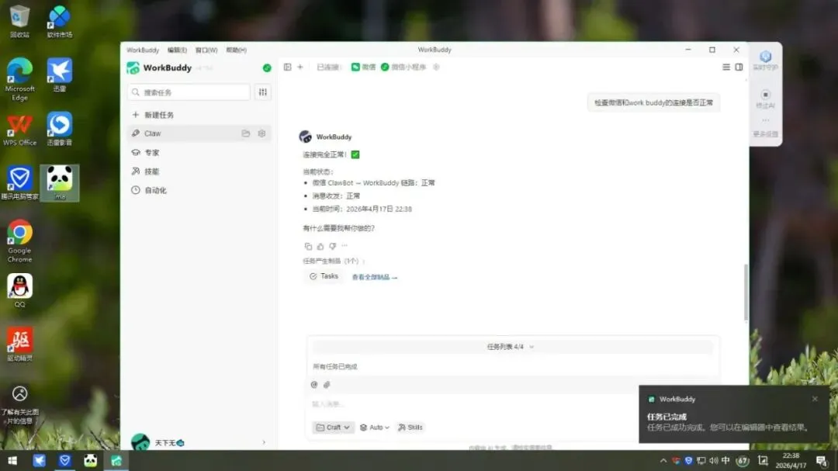
Task: Open the filter sliders icon beside task search
Action: click(x=262, y=92)
